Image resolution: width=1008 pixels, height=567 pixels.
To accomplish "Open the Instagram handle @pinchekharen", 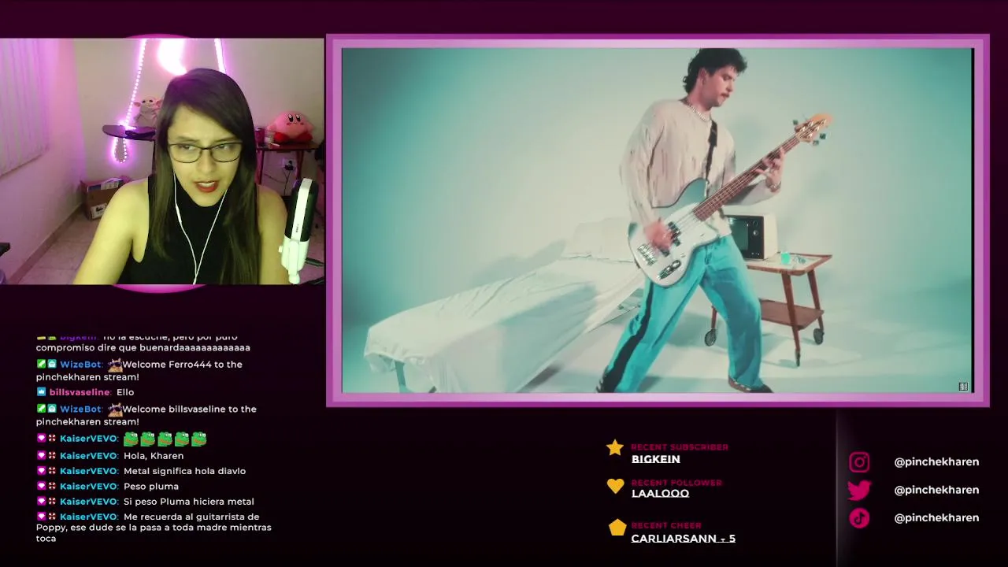I will click(x=936, y=462).
